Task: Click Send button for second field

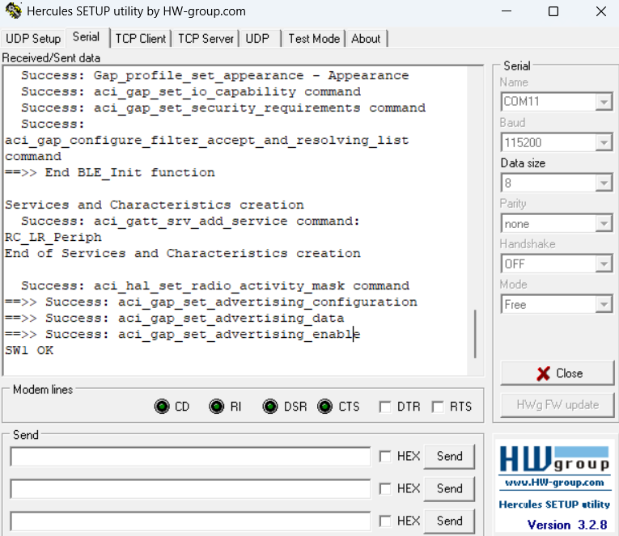Action: click(x=449, y=488)
